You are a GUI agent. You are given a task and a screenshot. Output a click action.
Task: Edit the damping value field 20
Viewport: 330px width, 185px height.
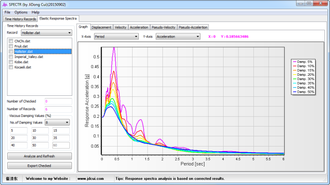coord(19,138)
